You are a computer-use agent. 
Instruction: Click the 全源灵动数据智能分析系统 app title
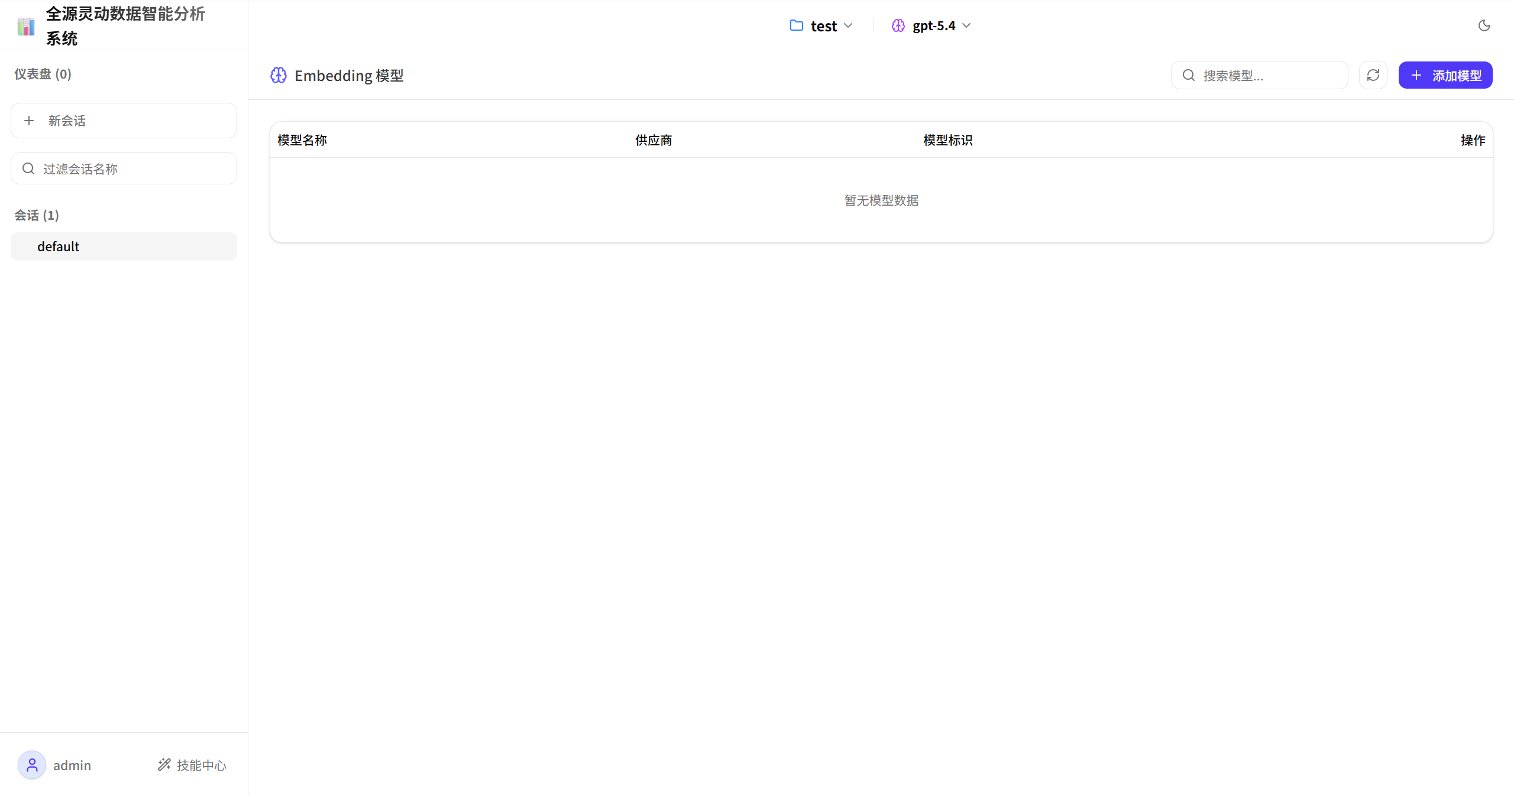click(125, 26)
